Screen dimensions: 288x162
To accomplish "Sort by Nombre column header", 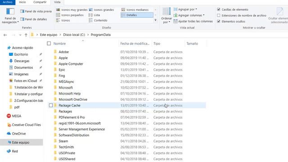I will pos(59,44).
